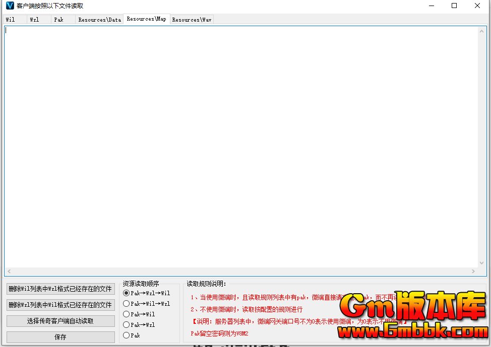
Task: Select the Pak→Wzl→Wil read order
Action: click(x=127, y=293)
